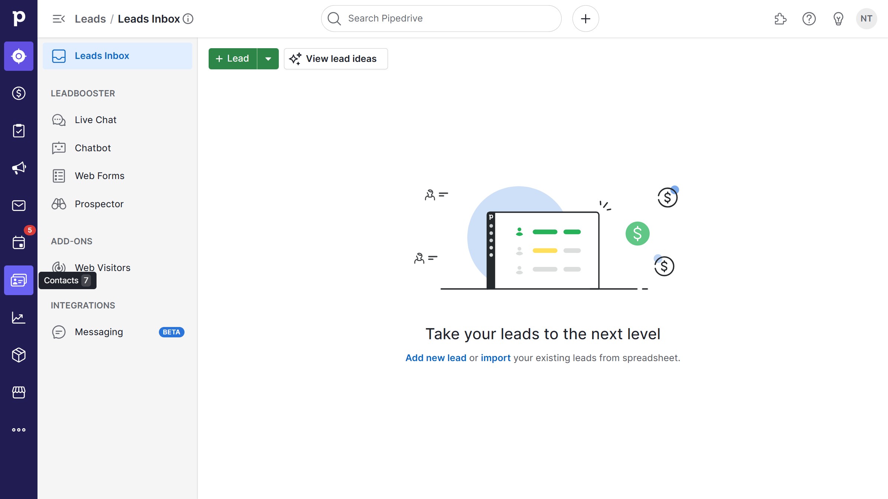This screenshot has width=888, height=499.
Task: Select Live Chat under Leadbooster
Action: click(x=95, y=120)
